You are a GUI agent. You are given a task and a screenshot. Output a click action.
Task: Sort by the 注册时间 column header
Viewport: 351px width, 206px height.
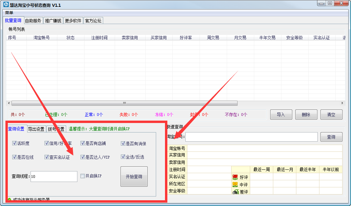pos(99,38)
